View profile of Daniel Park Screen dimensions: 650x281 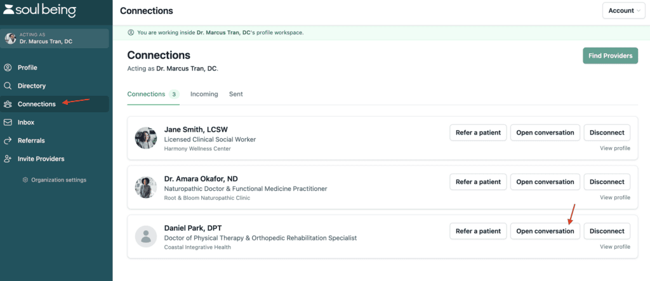(x=614, y=247)
